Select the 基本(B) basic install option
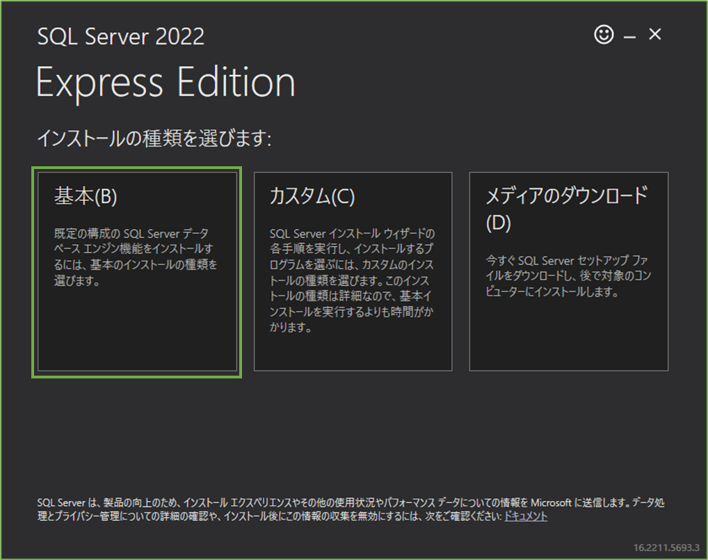This screenshot has width=708, height=560. pyautogui.click(x=137, y=272)
